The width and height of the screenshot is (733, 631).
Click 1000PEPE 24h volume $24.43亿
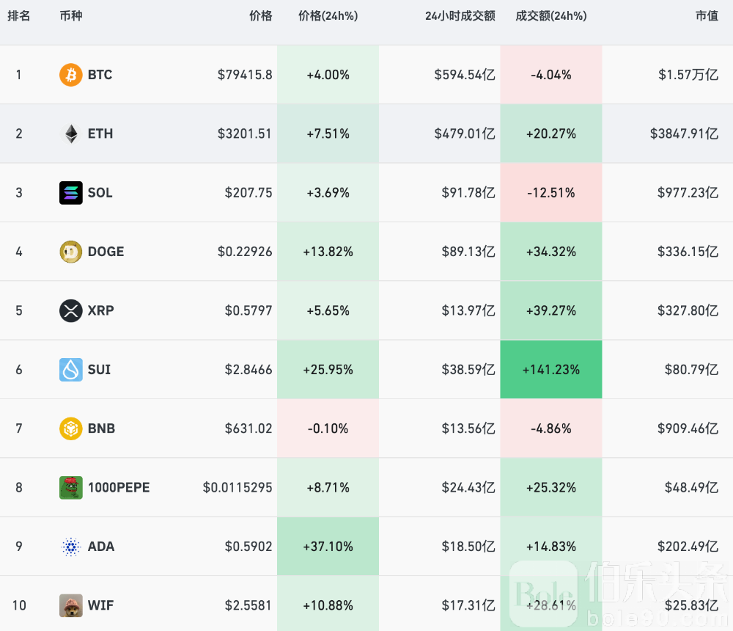tap(468, 488)
